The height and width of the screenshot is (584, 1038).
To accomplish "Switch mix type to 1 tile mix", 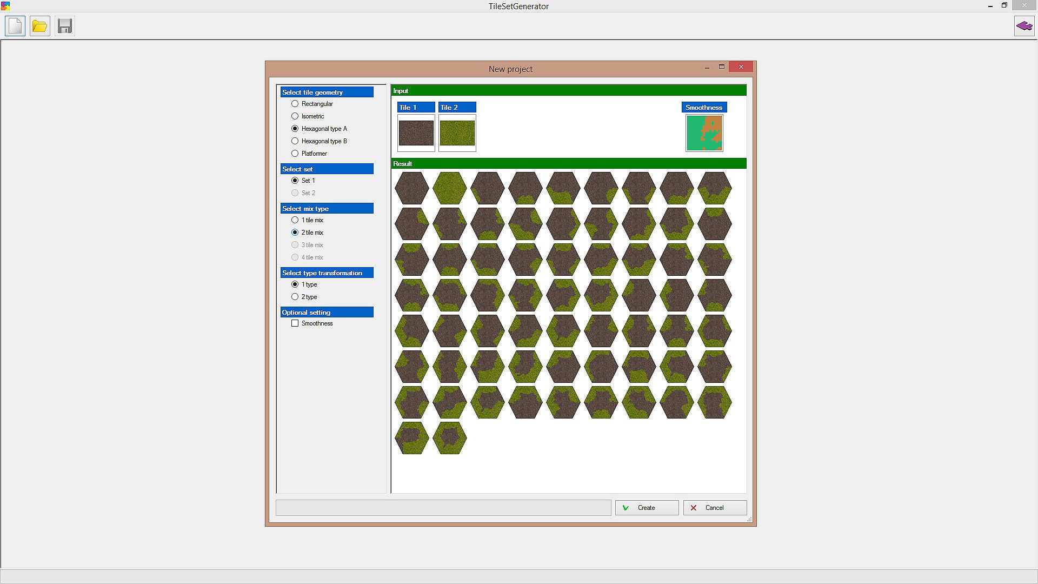I will click(295, 220).
